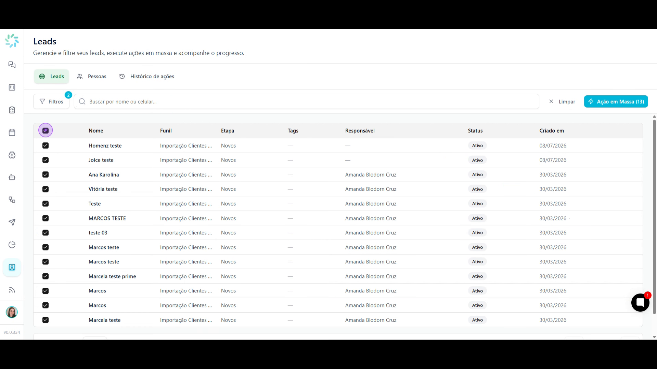Open the conversations chat icon in sidebar
Viewport: 657px width, 369px height.
coord(12,65)
